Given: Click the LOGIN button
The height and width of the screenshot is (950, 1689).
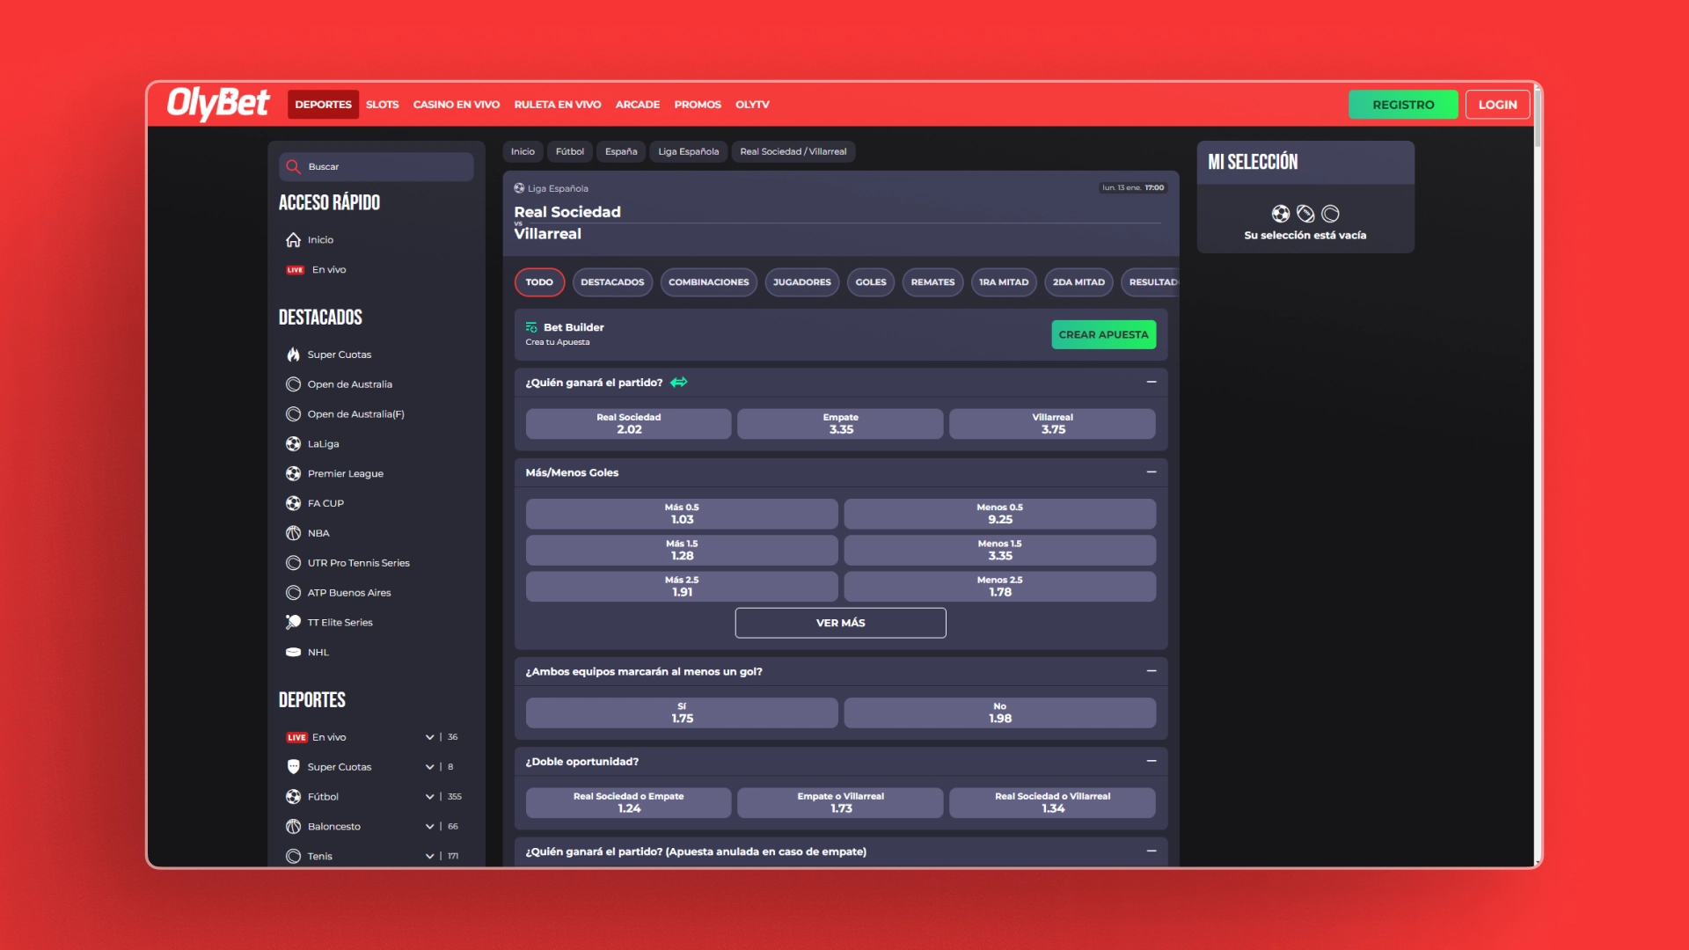Looking at the screenshot, I should (1497, 105).
